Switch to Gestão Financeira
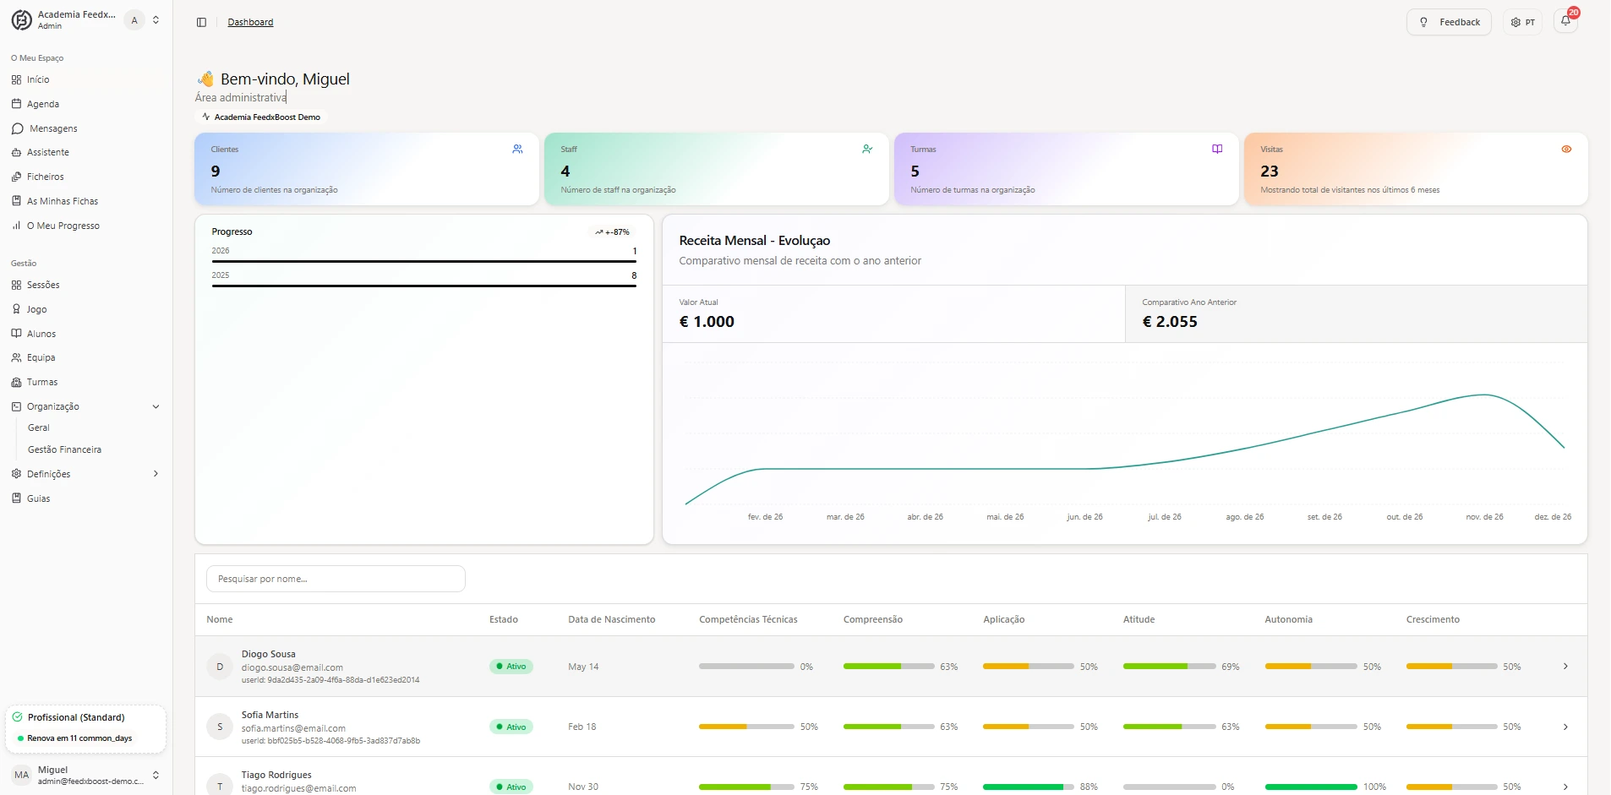 (65, 449)
